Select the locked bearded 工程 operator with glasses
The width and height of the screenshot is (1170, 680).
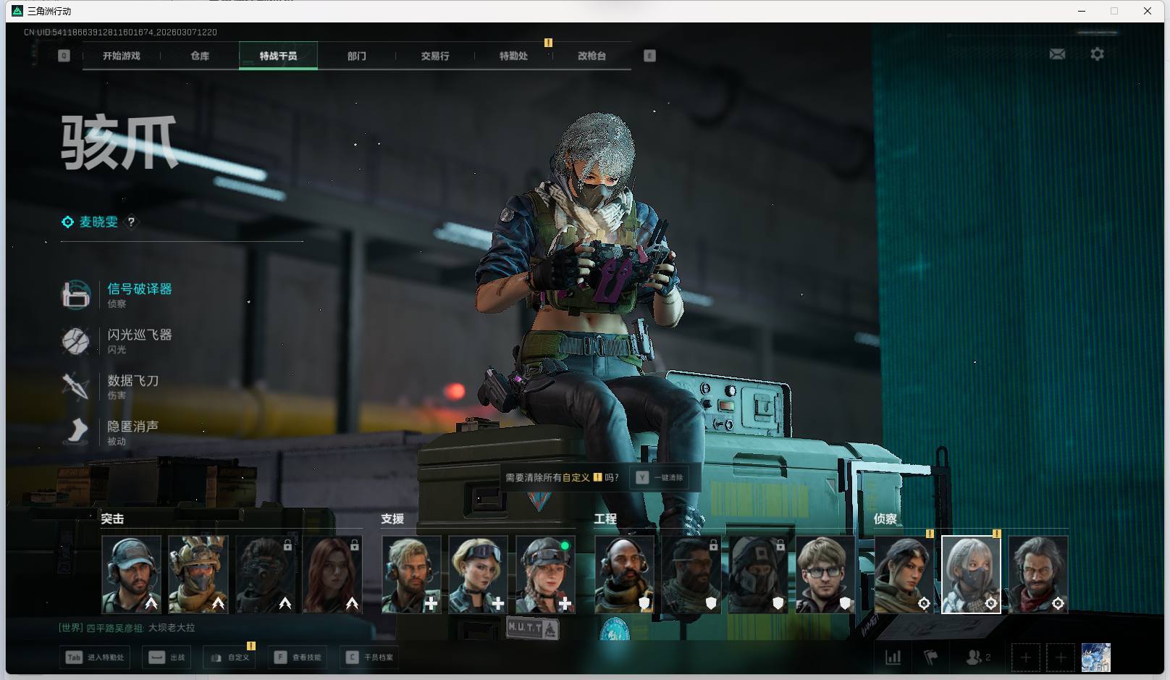[x=691, y=574]
